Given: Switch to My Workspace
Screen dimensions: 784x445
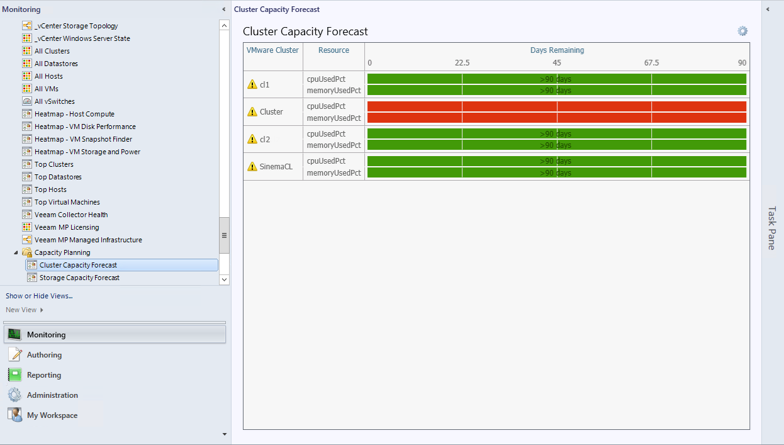Looking at the screenshot, I should [x=115, y=415].
